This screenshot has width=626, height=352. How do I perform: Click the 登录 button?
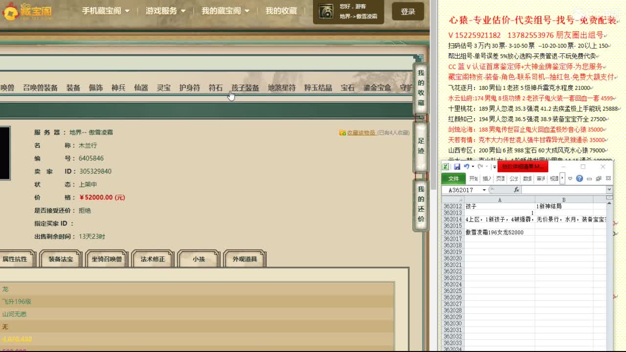(407, 11)
